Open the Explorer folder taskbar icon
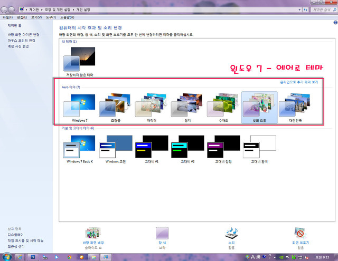The height and width of the screenshot is (261, 338). pos(94,257)
